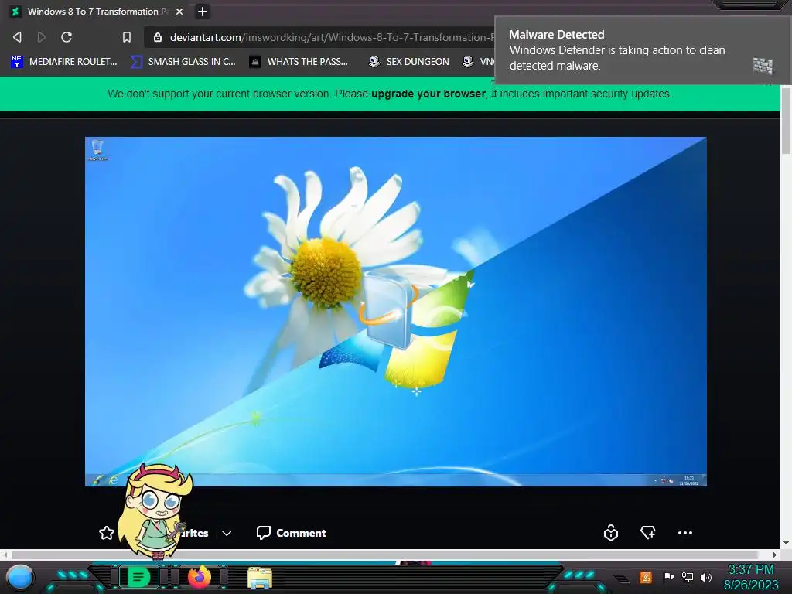Click the Malware Detected notification
792x594 pixels.
(643, 50)
